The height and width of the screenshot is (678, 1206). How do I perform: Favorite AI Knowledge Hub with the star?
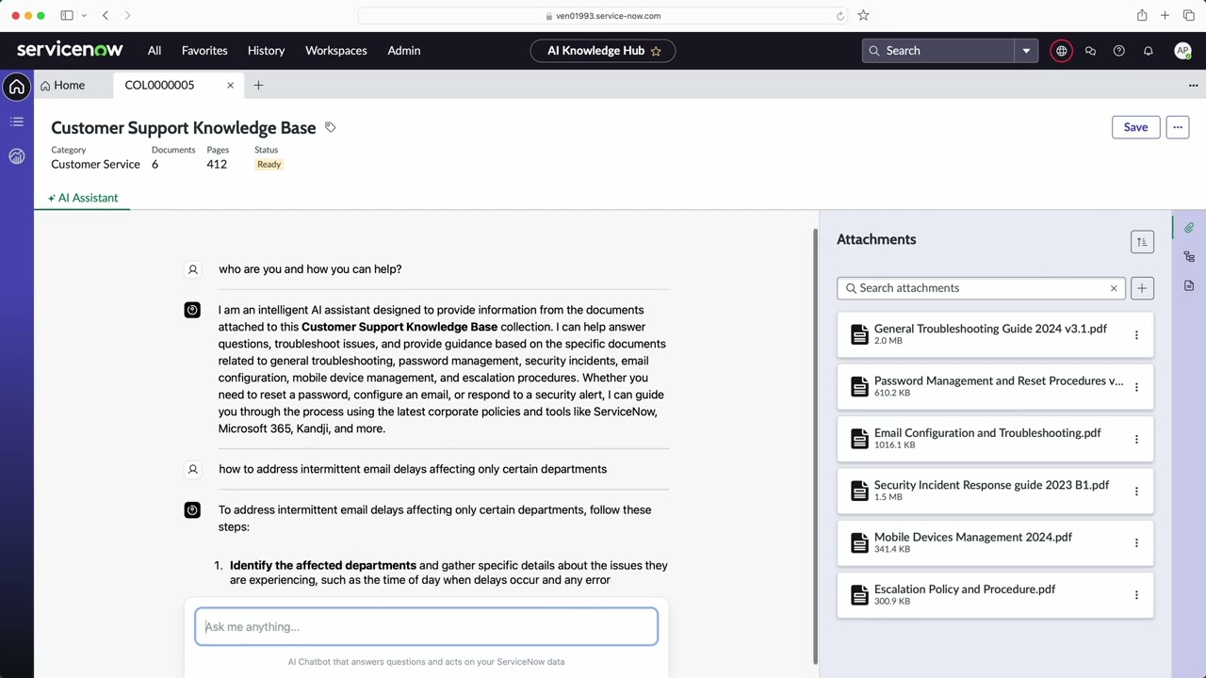[656, 51]
